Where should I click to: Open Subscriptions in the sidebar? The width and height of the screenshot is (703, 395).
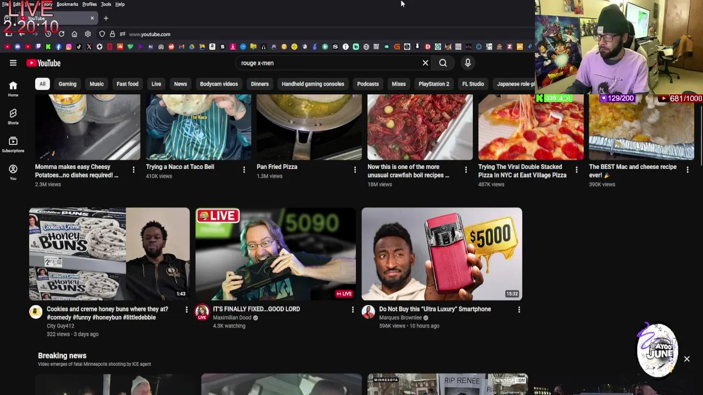[x=13, y=144]
